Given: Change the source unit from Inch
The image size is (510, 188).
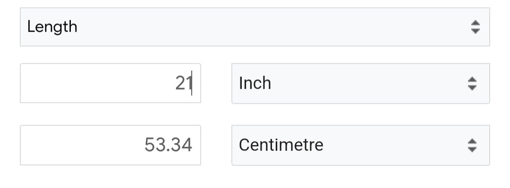Looking at the screenshot, I should point(360,84).
